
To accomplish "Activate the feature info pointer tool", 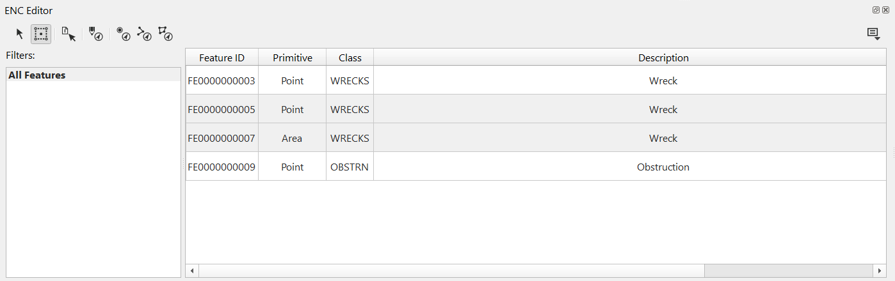I will (69, 34).
